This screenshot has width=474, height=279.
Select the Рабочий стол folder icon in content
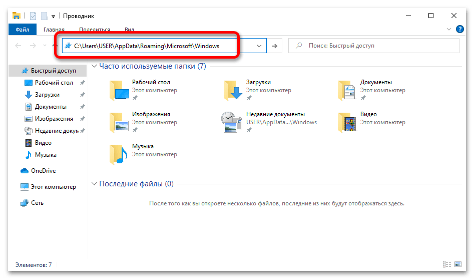point(120,90)
